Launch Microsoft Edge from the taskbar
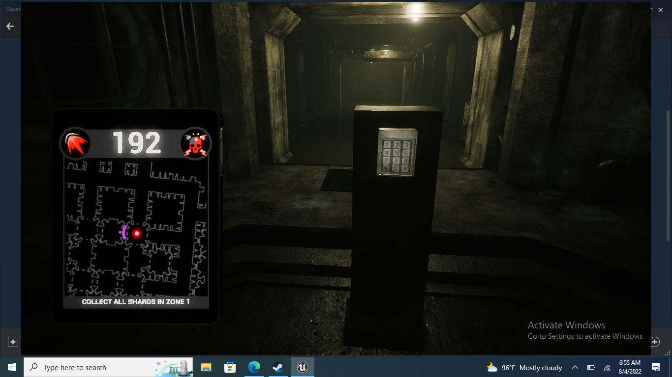 point(254,367)
